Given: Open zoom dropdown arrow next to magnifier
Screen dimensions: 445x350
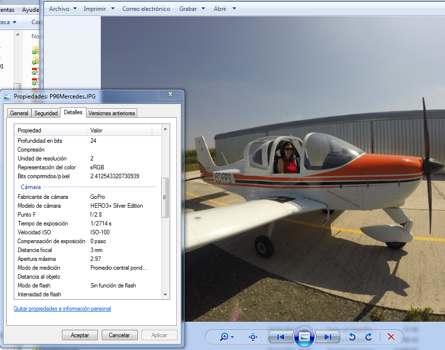Looking at the screenshot, I should [x=233, y=337].
